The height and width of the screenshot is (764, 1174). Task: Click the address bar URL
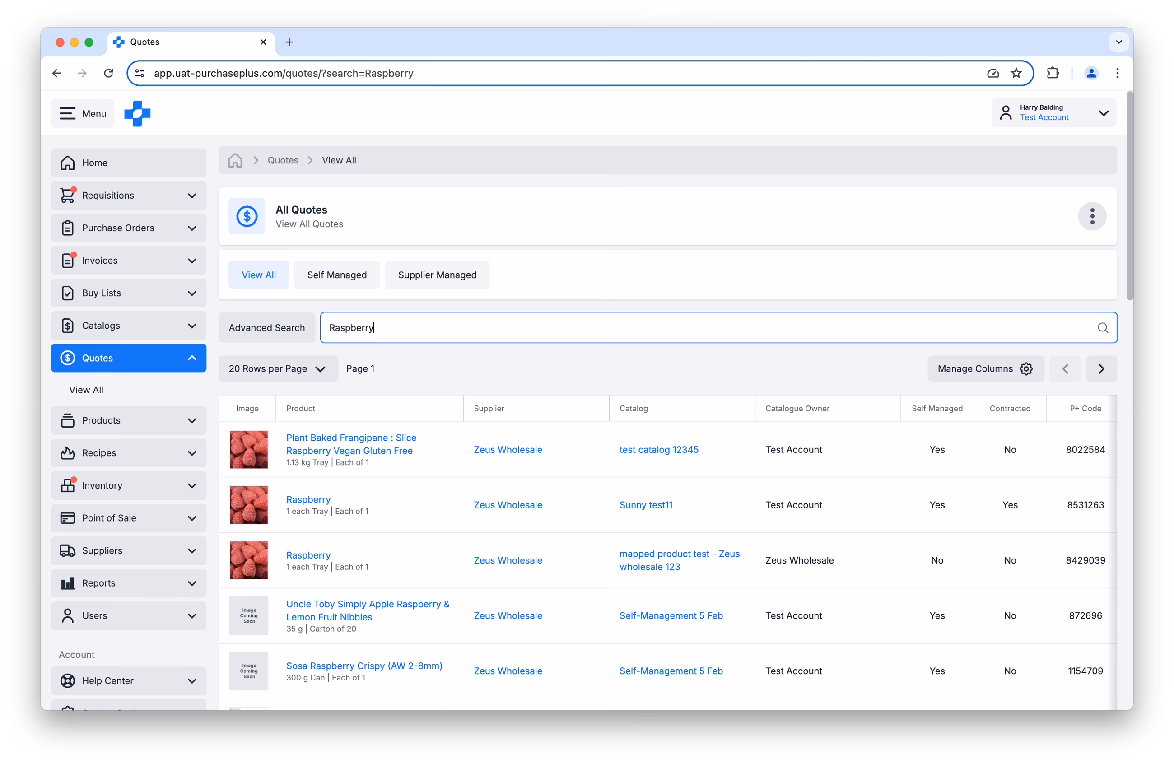(x=284, y=73)
